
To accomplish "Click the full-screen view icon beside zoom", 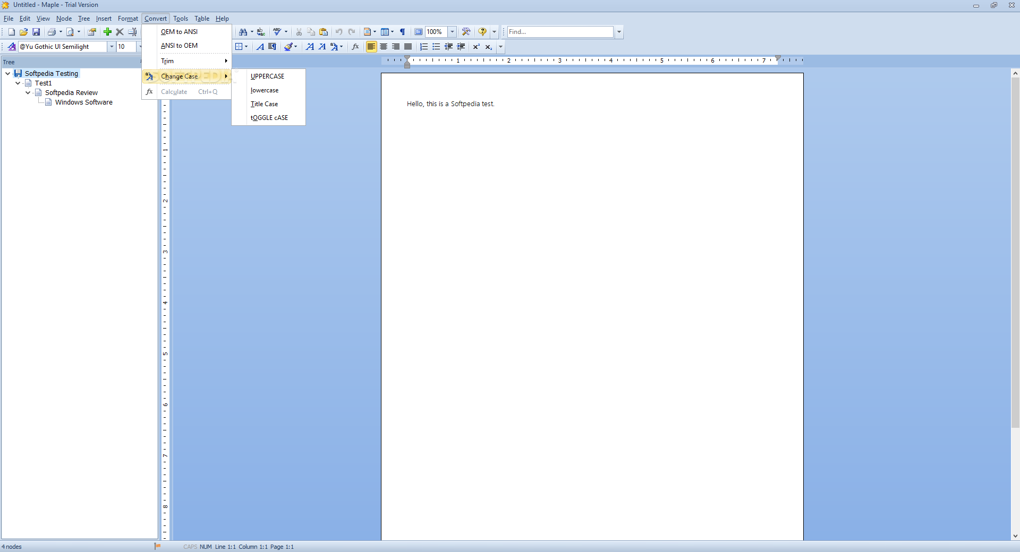I will tap(418, 32).
